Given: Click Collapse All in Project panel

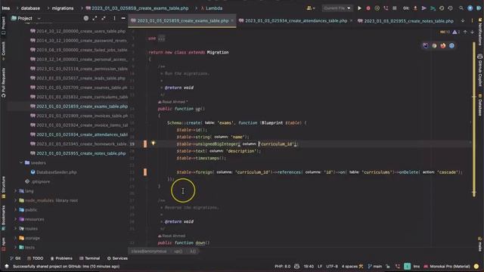Looking at the screenshot, I should (104, 18).
